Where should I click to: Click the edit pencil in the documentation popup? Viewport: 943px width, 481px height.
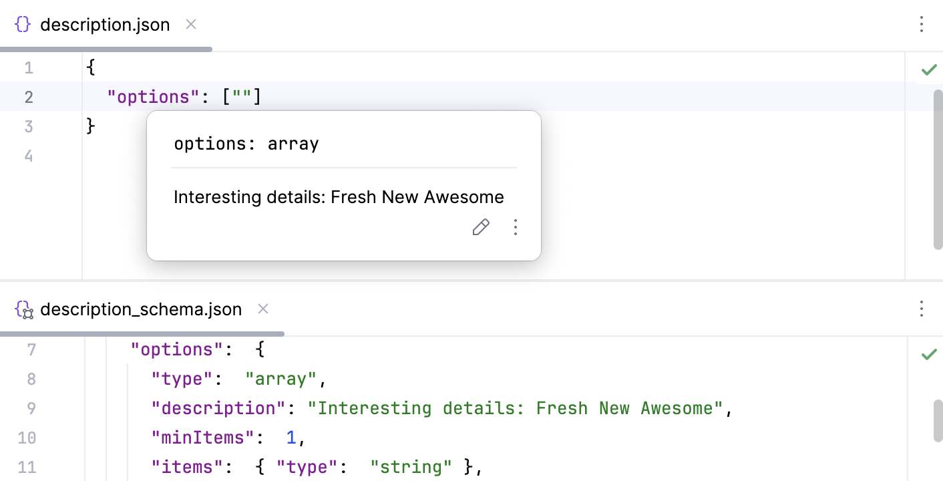pyautogui.click(x=481, y=227)
